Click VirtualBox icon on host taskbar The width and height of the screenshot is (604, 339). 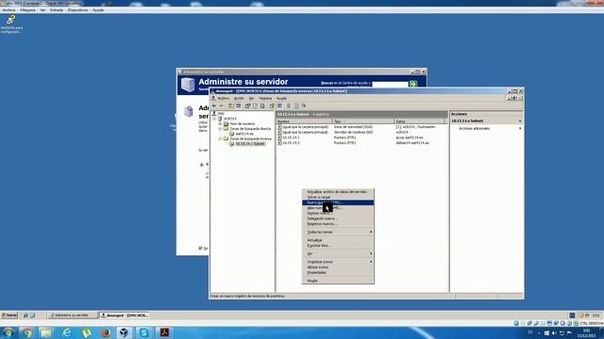[124, 332]
